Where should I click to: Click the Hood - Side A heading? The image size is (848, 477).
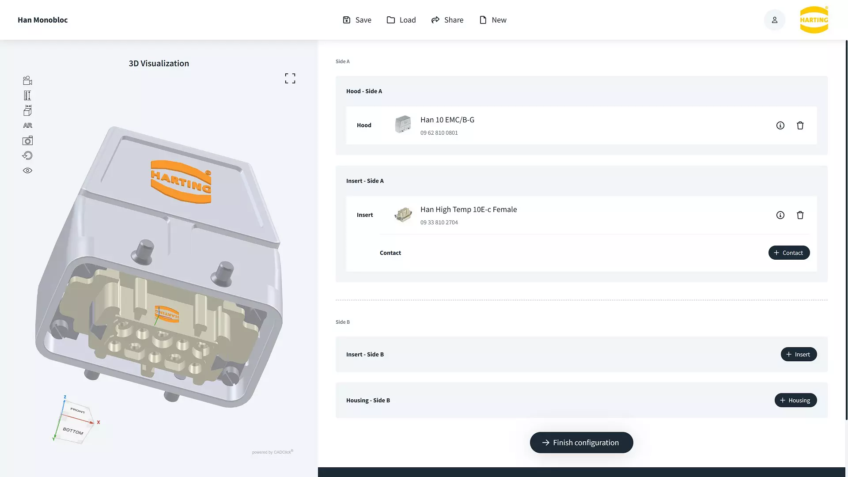[364, 91]
